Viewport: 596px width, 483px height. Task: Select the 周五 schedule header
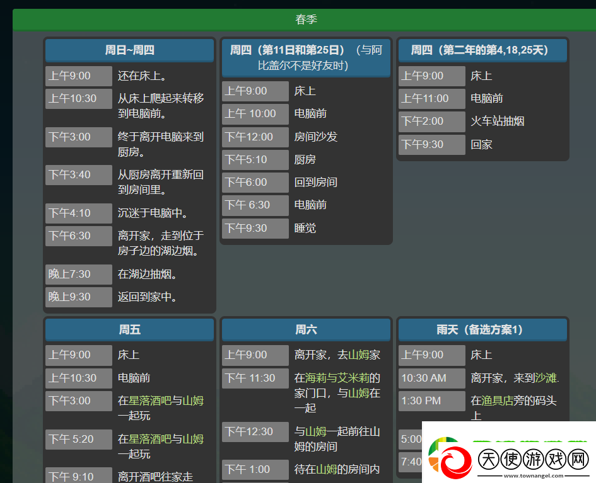coord(130,329)
